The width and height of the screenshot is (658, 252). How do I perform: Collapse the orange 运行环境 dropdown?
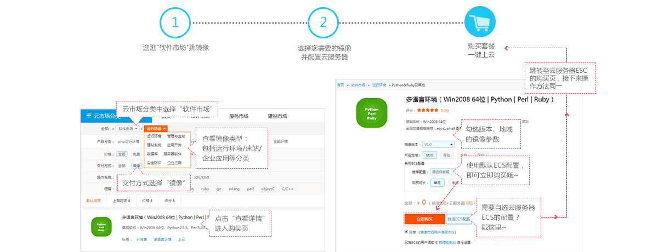tap(156, 129)
